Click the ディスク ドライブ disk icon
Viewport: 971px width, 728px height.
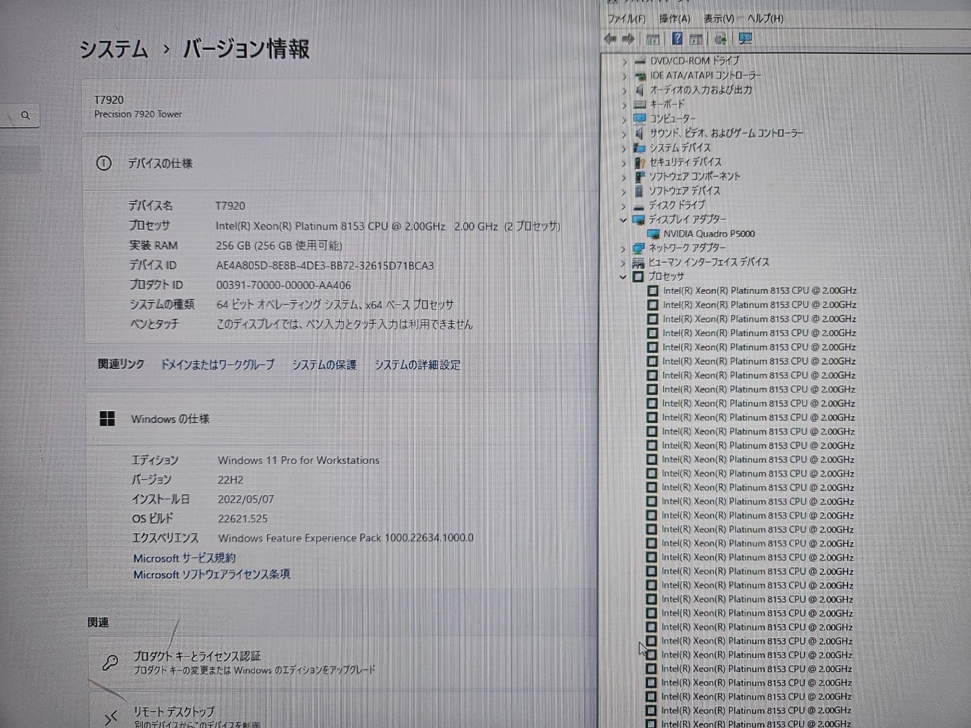639,206
